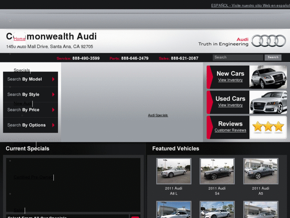Click red arrow beside Search By Options
Viewport: 290px width, 218px height.
pyautogui.click(x=53, y=125)
